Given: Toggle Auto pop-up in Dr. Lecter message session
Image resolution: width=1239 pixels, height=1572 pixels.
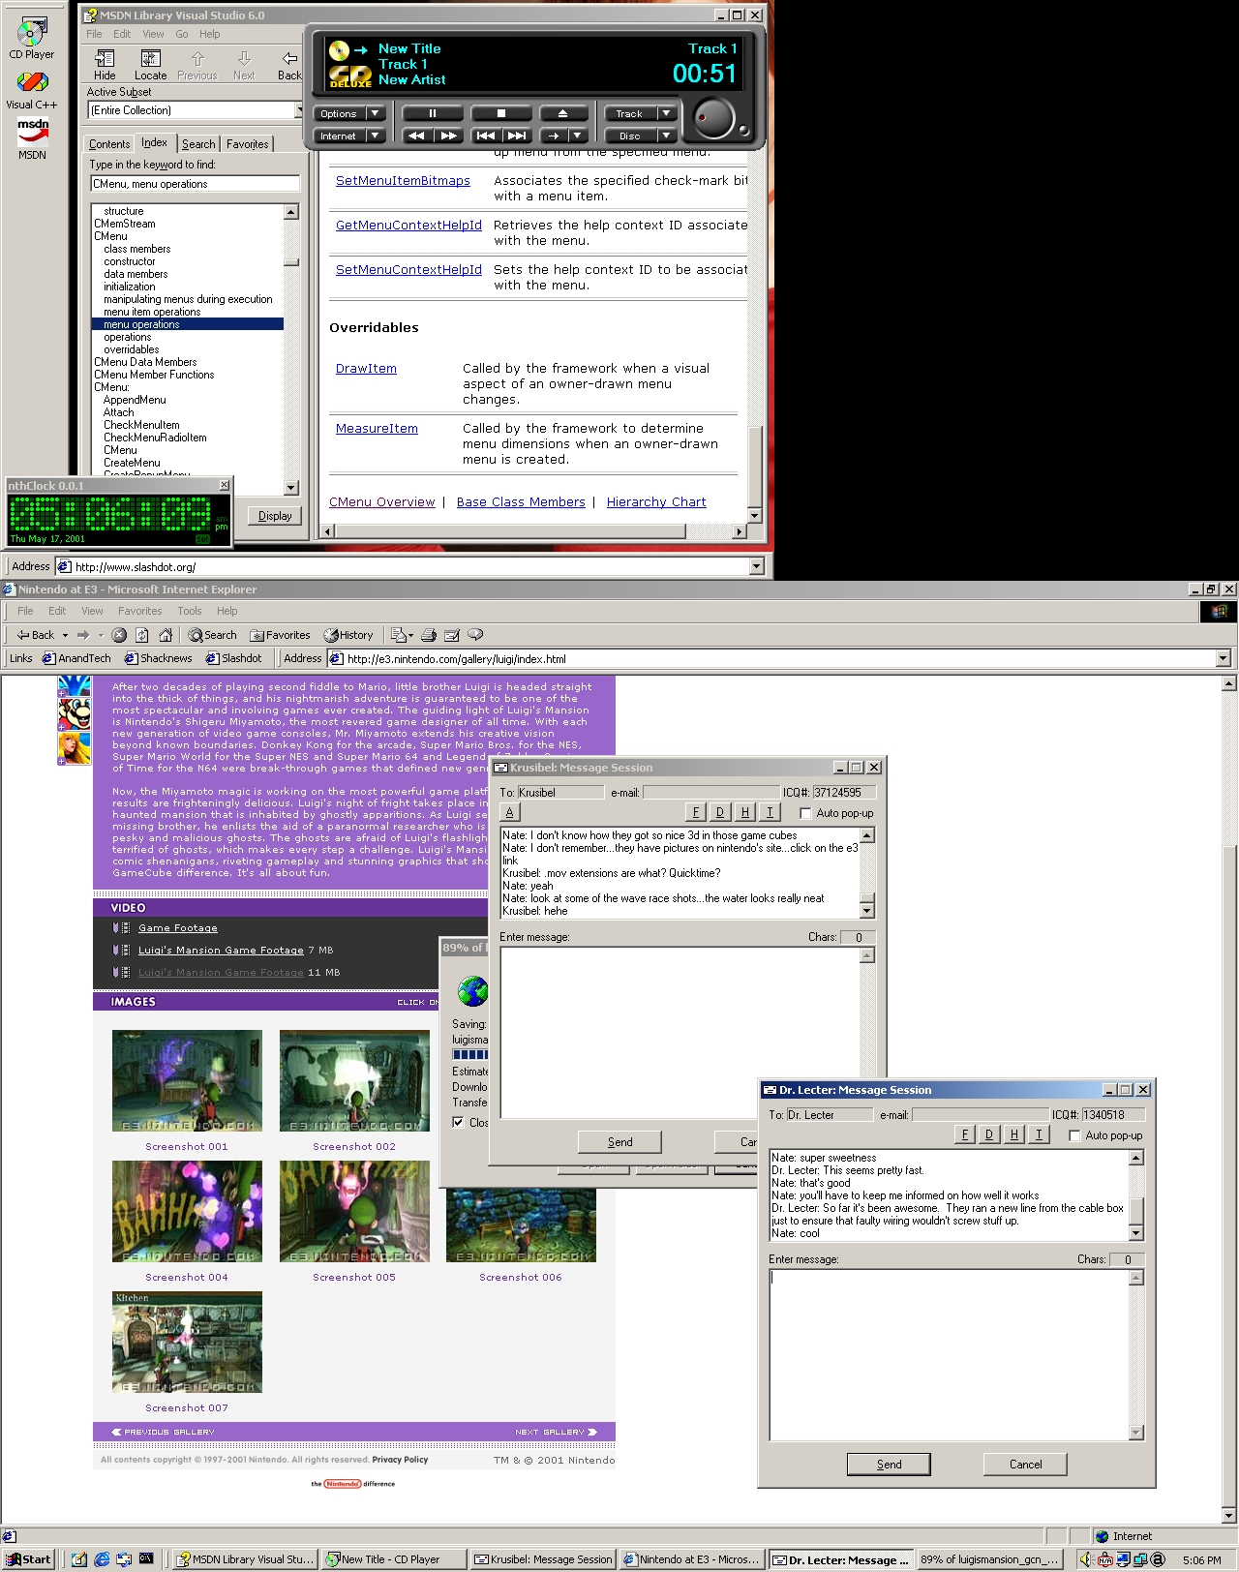Looking at the screenshot, I should pyautogui.click(x=1074, y=1135).
